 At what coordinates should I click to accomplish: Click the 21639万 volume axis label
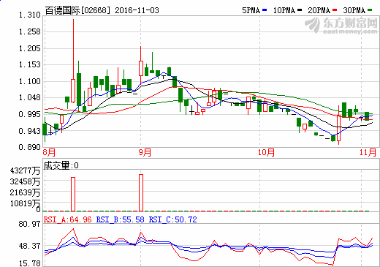(x=25, y=192)
